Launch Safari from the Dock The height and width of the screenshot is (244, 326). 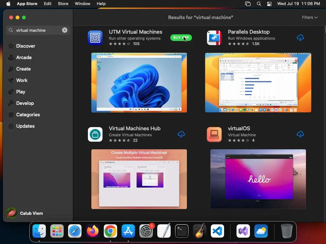[x=75, y=231]
